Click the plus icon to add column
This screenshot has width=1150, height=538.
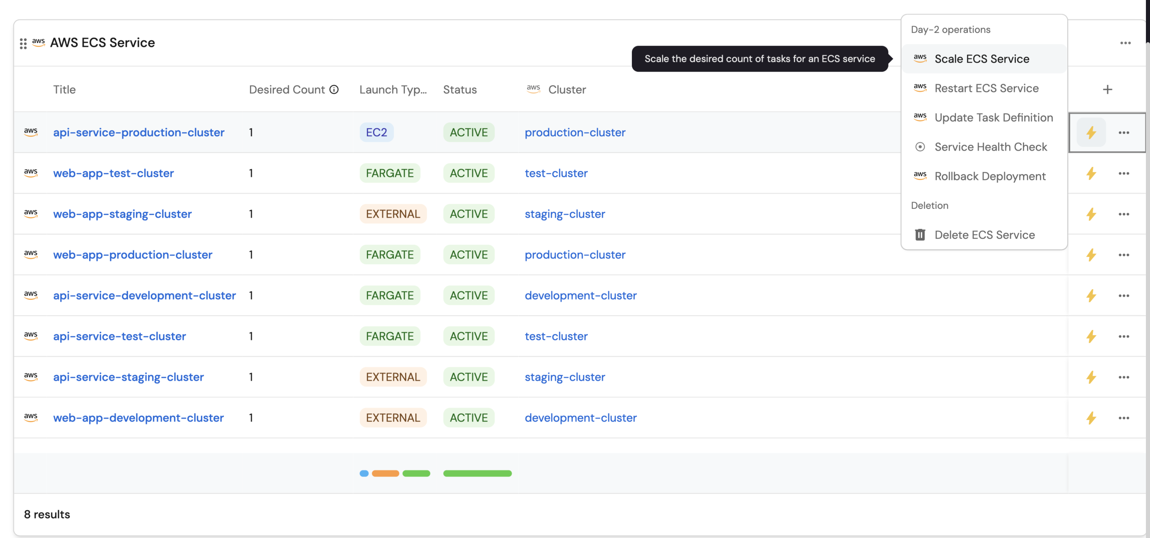click(1107, 89)
